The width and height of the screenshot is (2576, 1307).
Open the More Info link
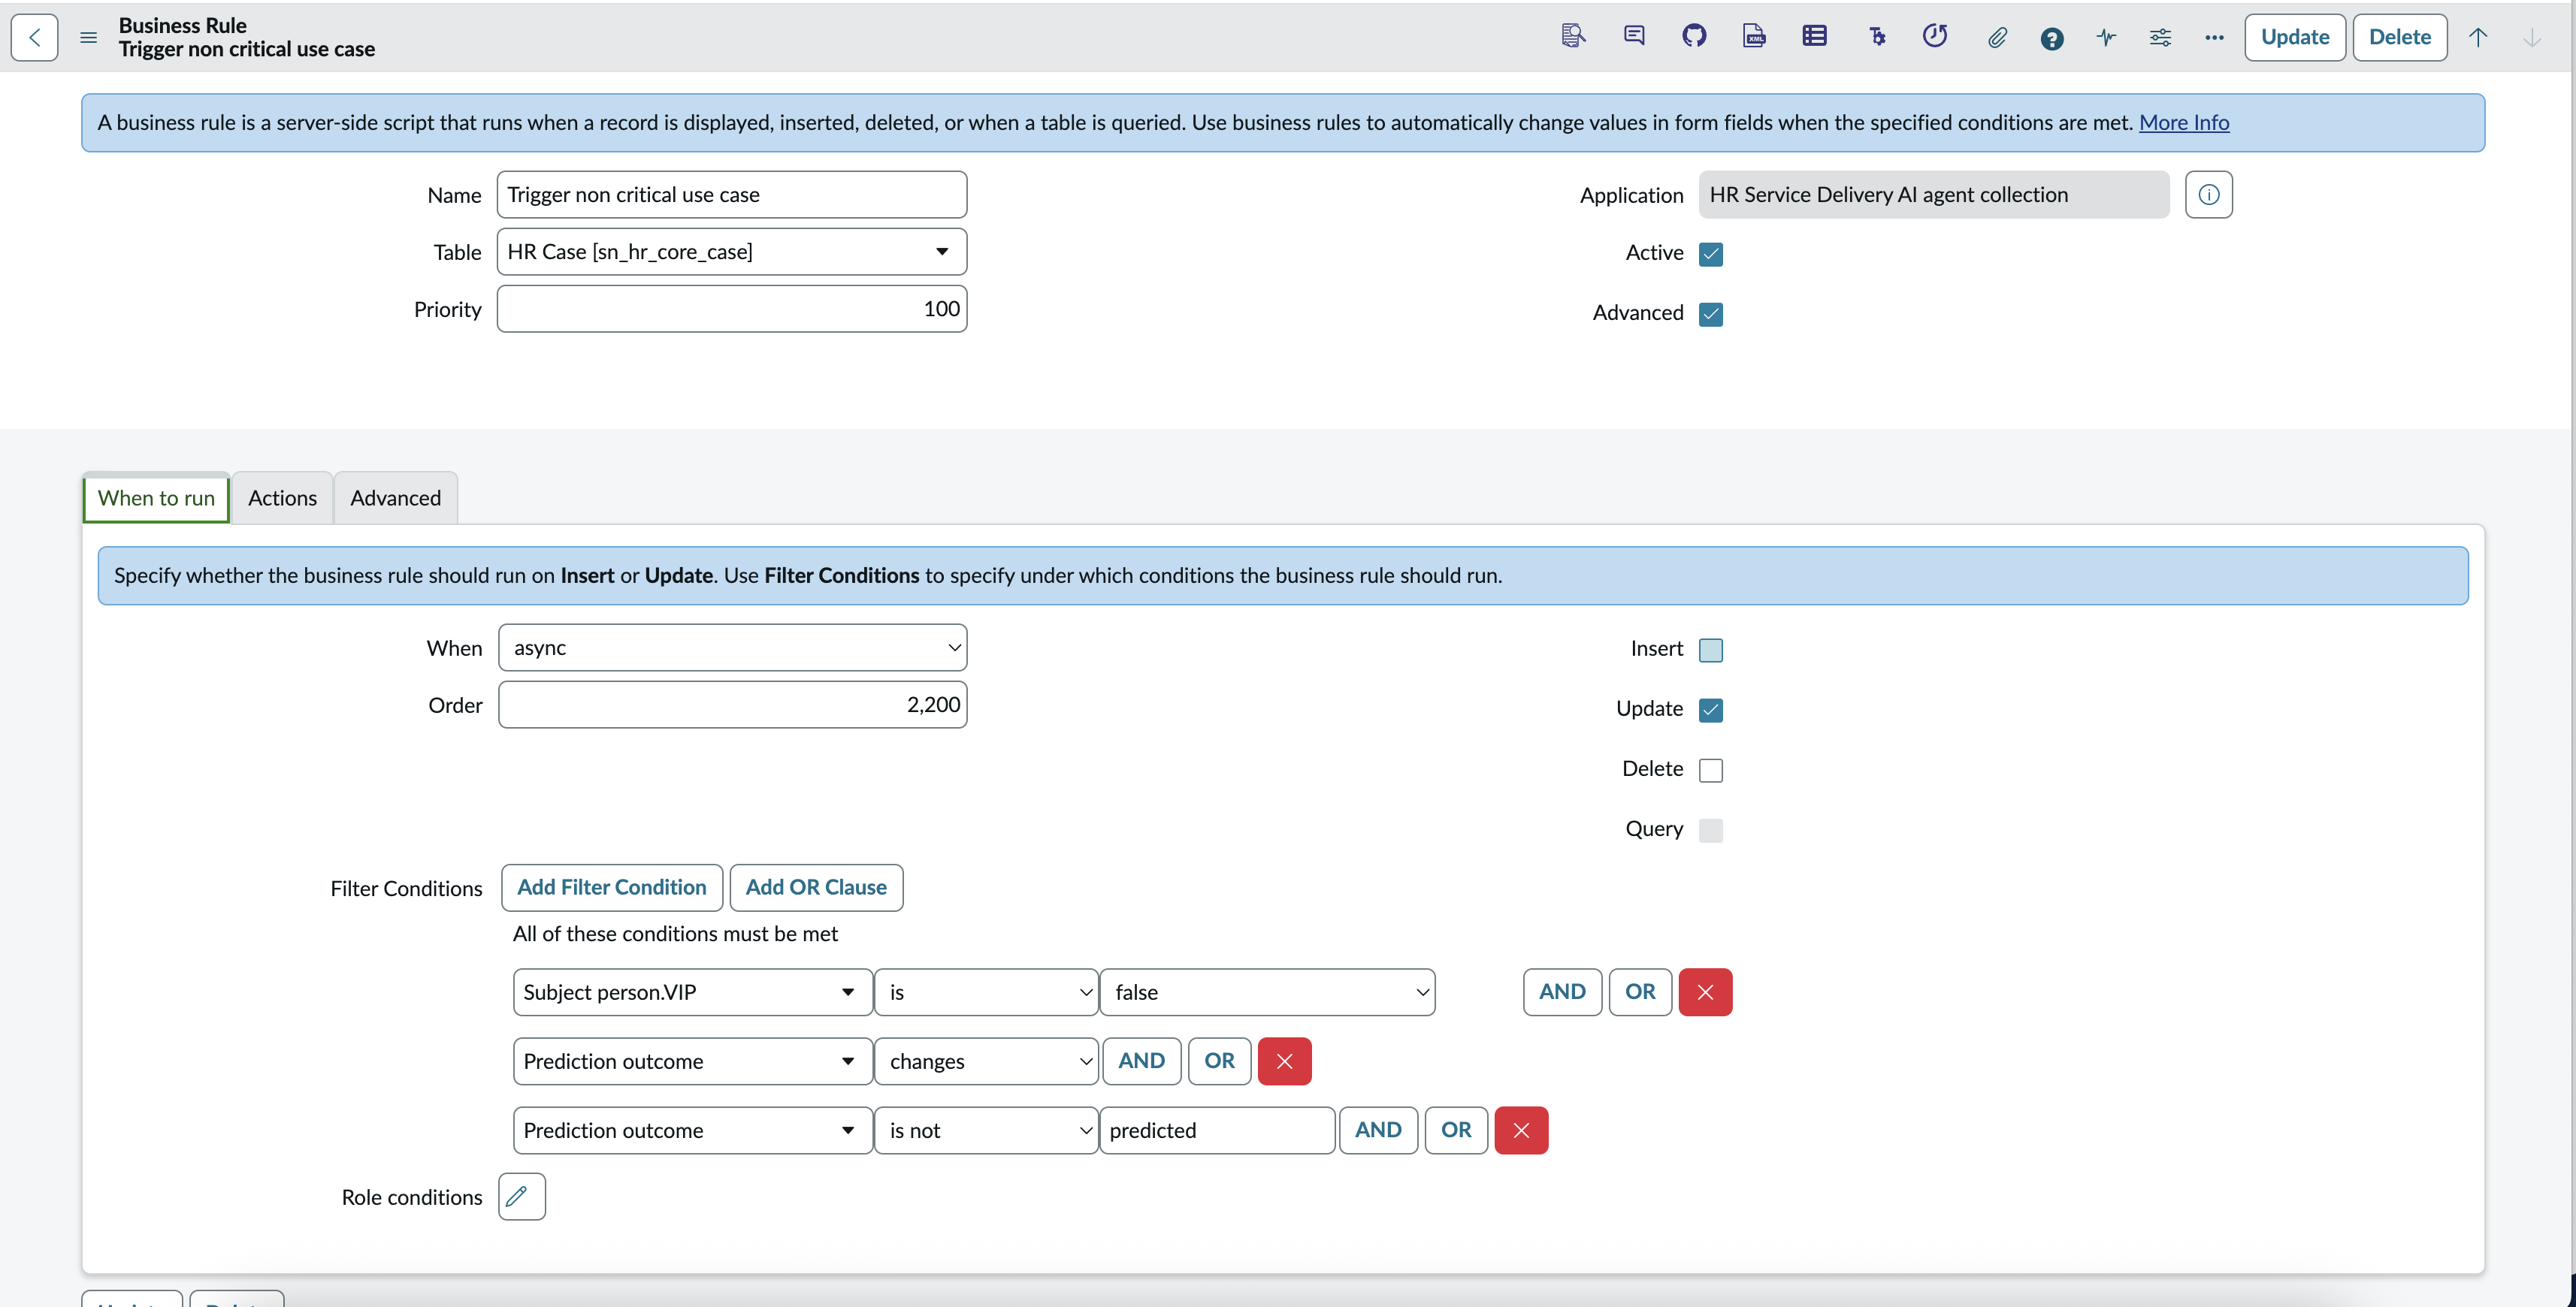tap(2184, 122)
